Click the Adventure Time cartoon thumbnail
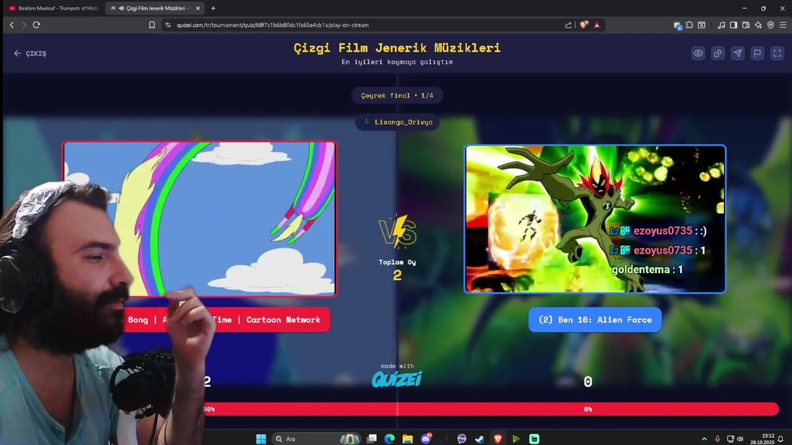792x445 pixels. [x=199, y=219]
